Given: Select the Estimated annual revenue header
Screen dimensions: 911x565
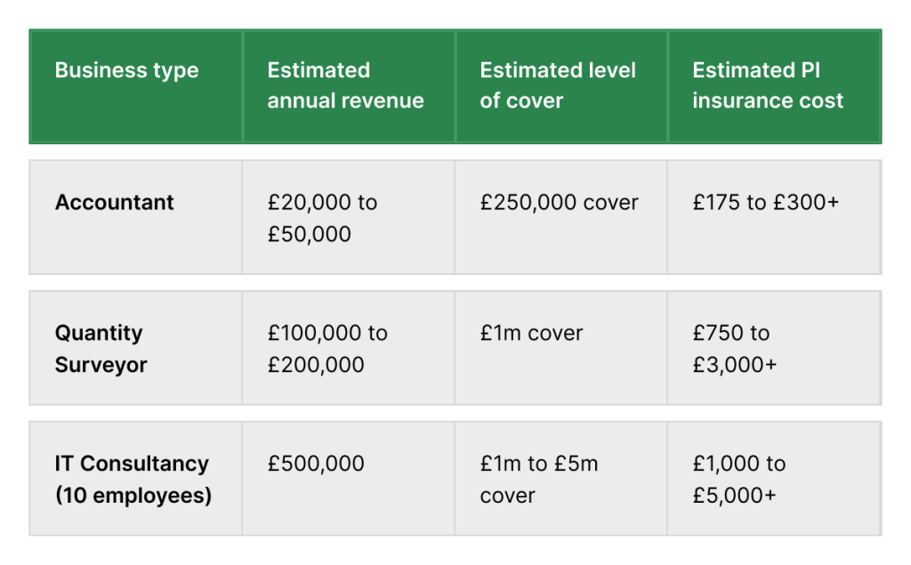Looking at the screenshot, I should (345, 85).
